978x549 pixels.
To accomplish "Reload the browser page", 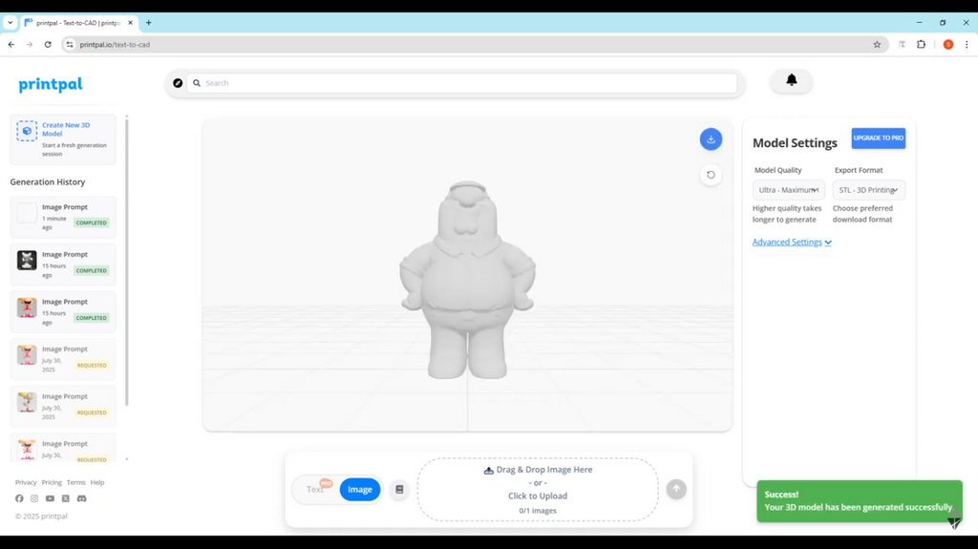I will [x=48, y=44].
